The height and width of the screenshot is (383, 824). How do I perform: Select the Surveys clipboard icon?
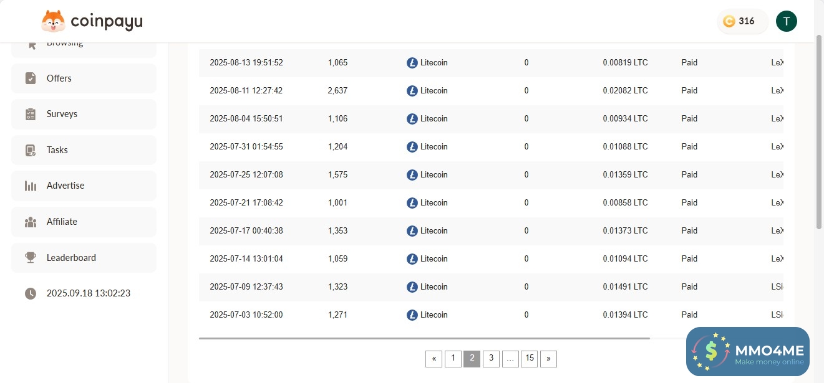click(31, 114)
